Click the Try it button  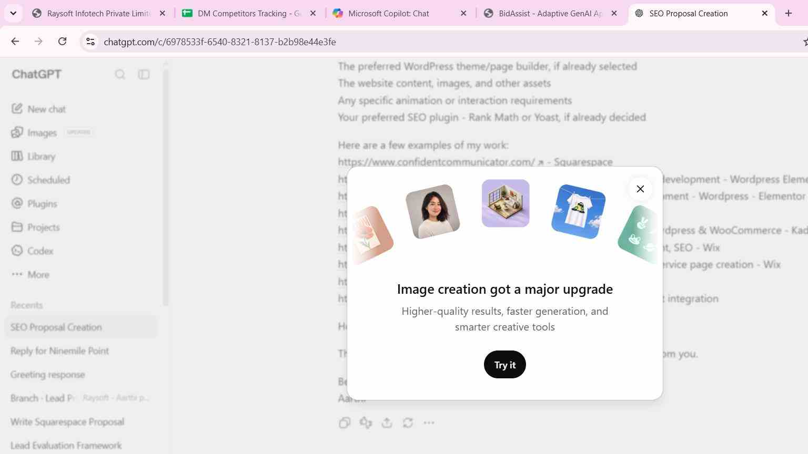click(505, 365)
